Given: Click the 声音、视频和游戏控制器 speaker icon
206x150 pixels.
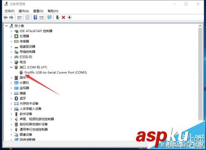Looking at the screenshot, I should point(16,119).
